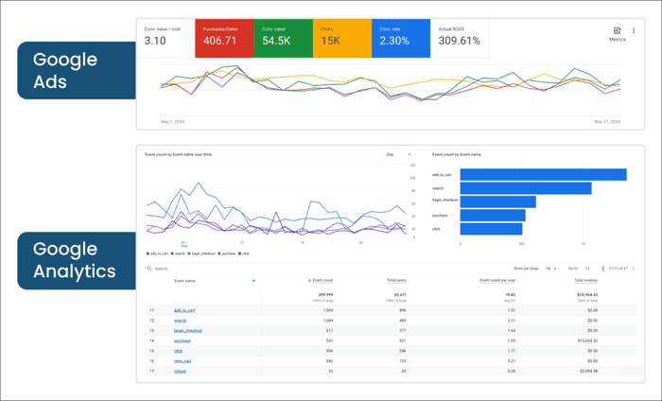Click the Go to page input field
The image size is (662, 401).
click(587, 269)
